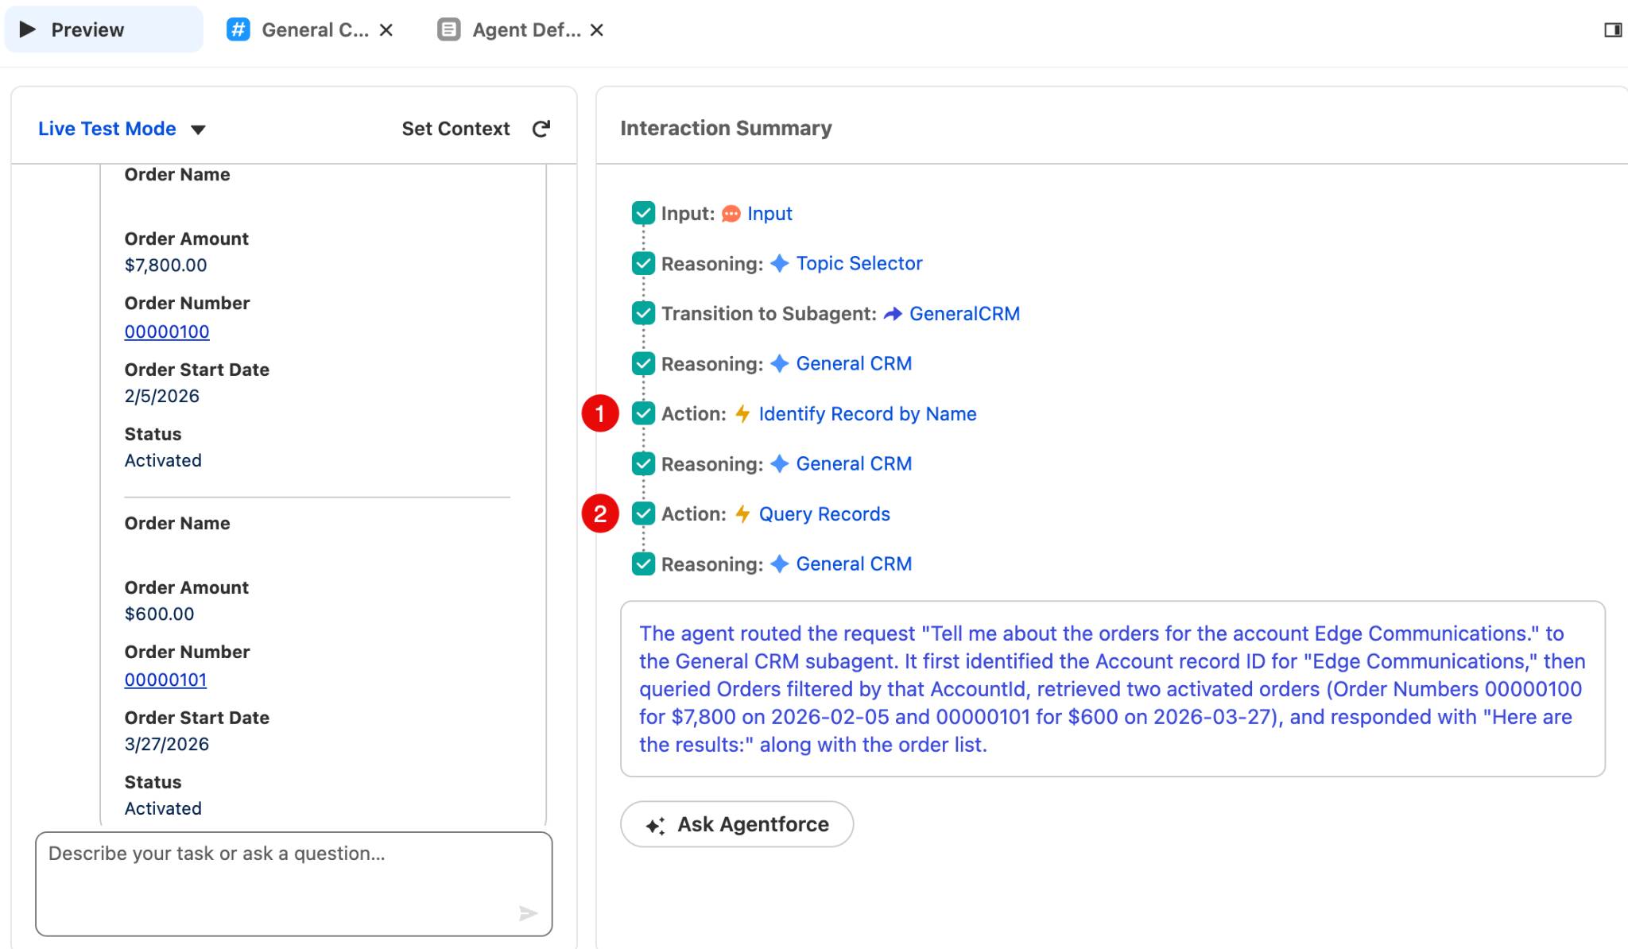1628x949 pixels.
Task: Click the sparkle icon beside Topic Selector
Action: pos(780,263)
